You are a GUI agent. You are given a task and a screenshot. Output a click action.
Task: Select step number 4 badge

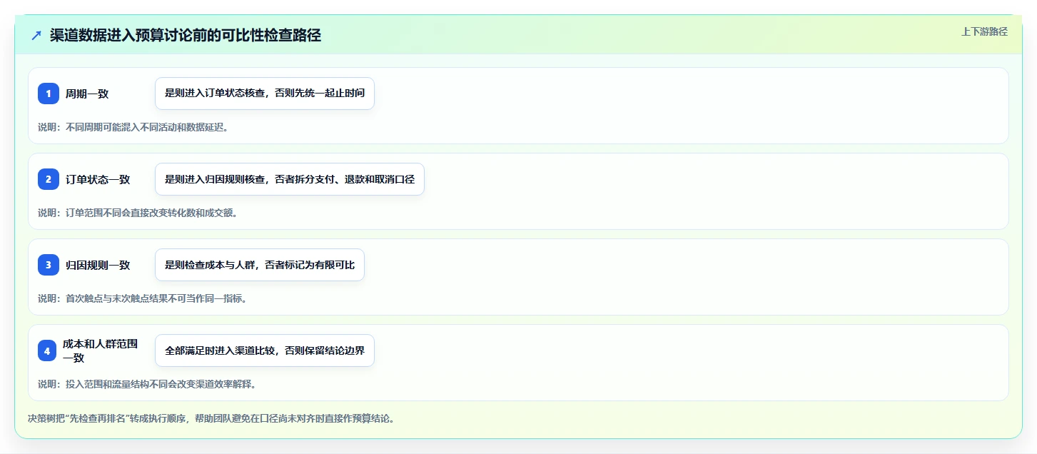click(x=49, y=350)
